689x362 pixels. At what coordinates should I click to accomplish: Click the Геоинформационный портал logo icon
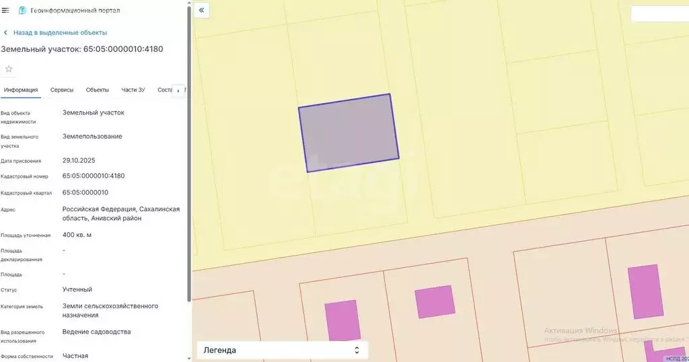point(23,10)
